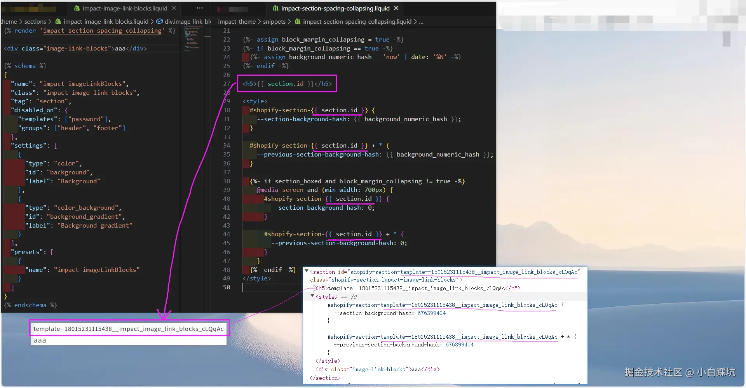Click the 'assign background_numeric_hash' line

[356, 57]
